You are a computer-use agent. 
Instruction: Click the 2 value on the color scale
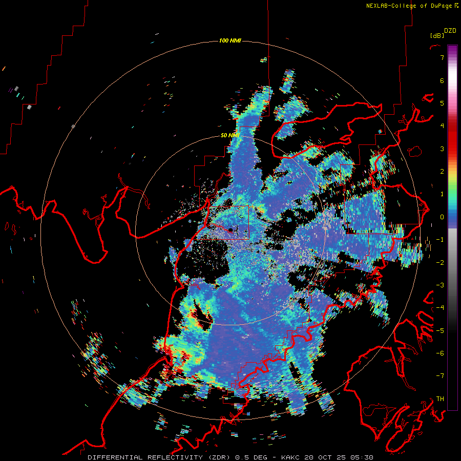[x=442, y=172]
